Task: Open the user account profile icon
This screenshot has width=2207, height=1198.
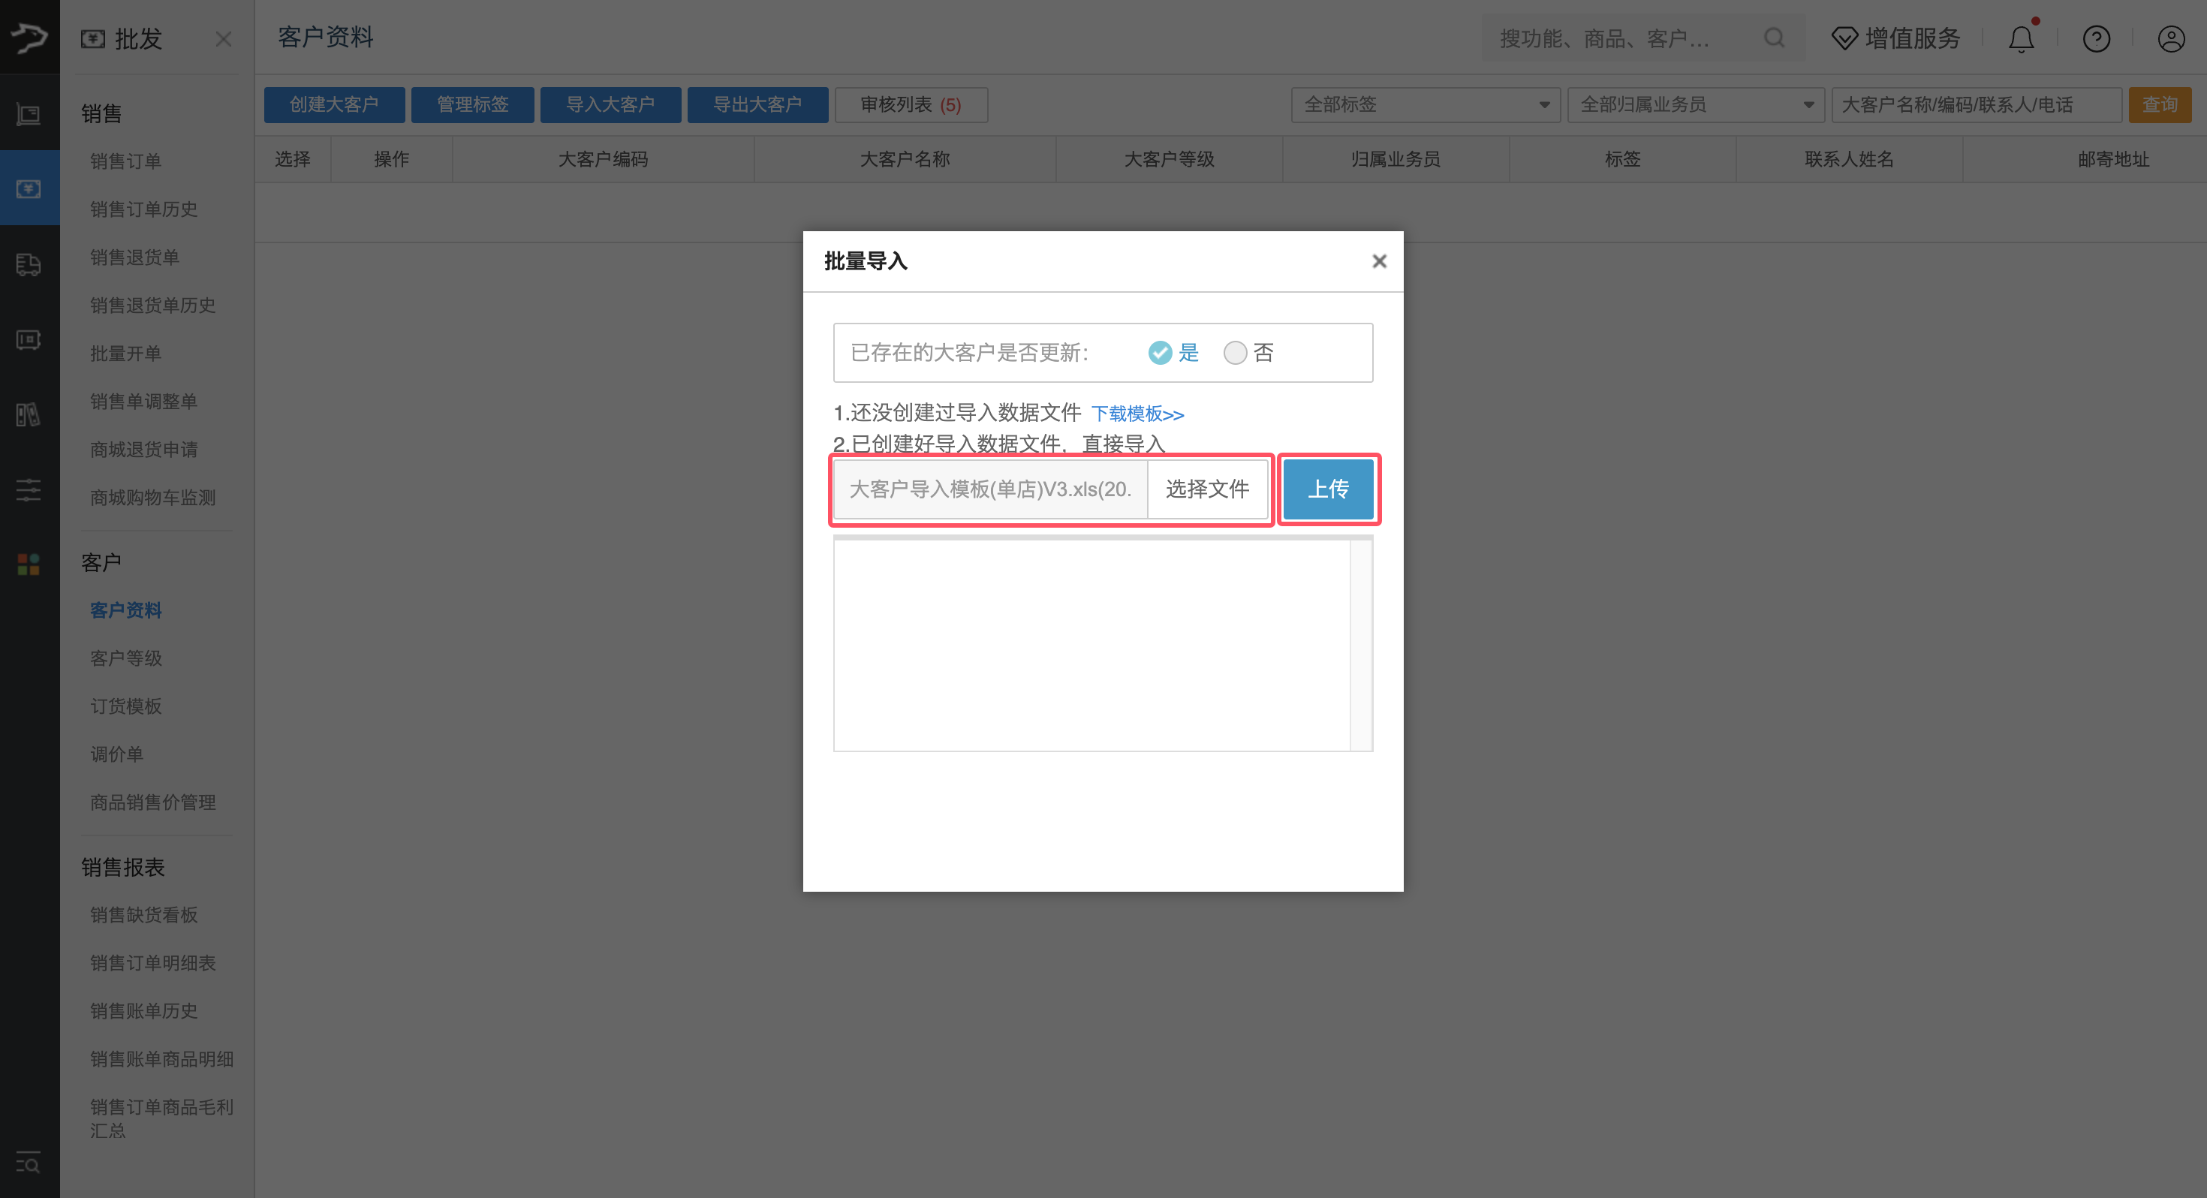Action: pos(2170,40)
